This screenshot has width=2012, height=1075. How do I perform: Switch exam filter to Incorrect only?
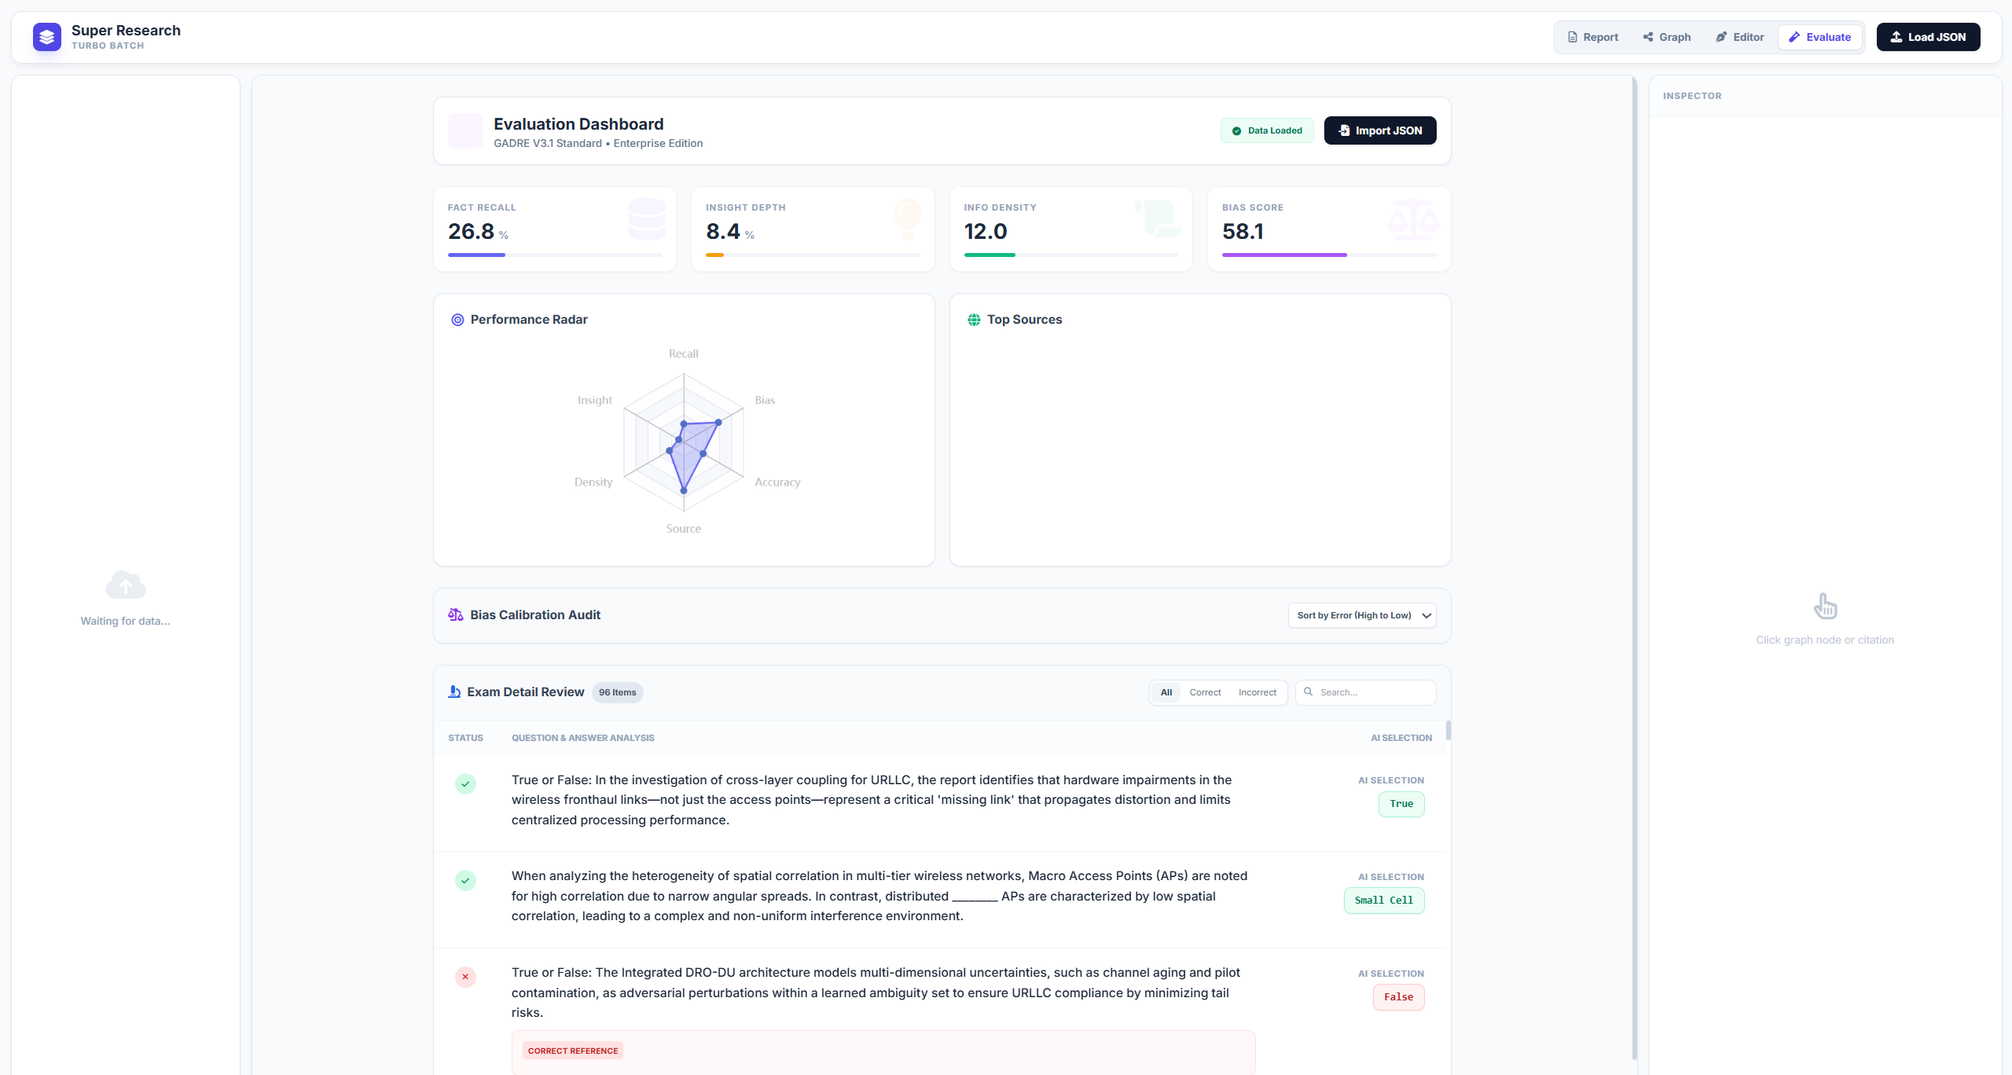(x=1257, y=692)
